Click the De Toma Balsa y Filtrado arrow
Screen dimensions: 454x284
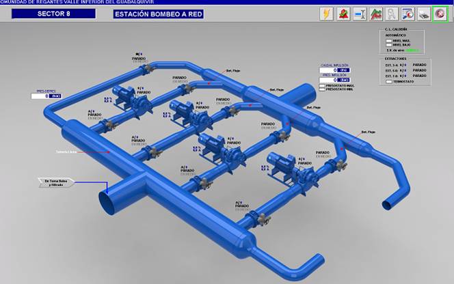(56, 183)
